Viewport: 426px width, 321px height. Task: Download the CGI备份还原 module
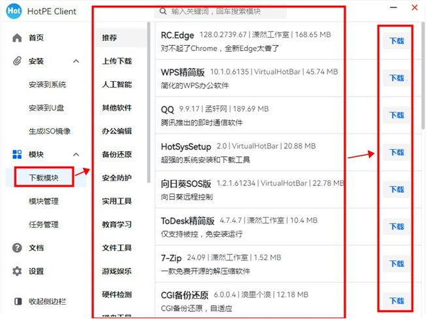(397, 301)
